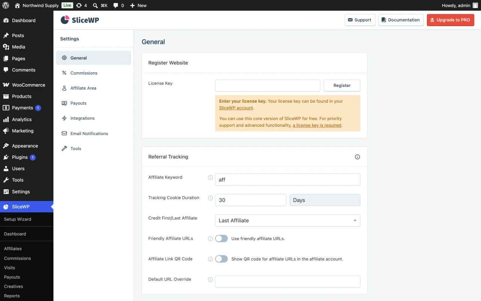The width and height of the screenshot is (481, 301).
Task: Click admin user avatar
Action: [475, 5]
